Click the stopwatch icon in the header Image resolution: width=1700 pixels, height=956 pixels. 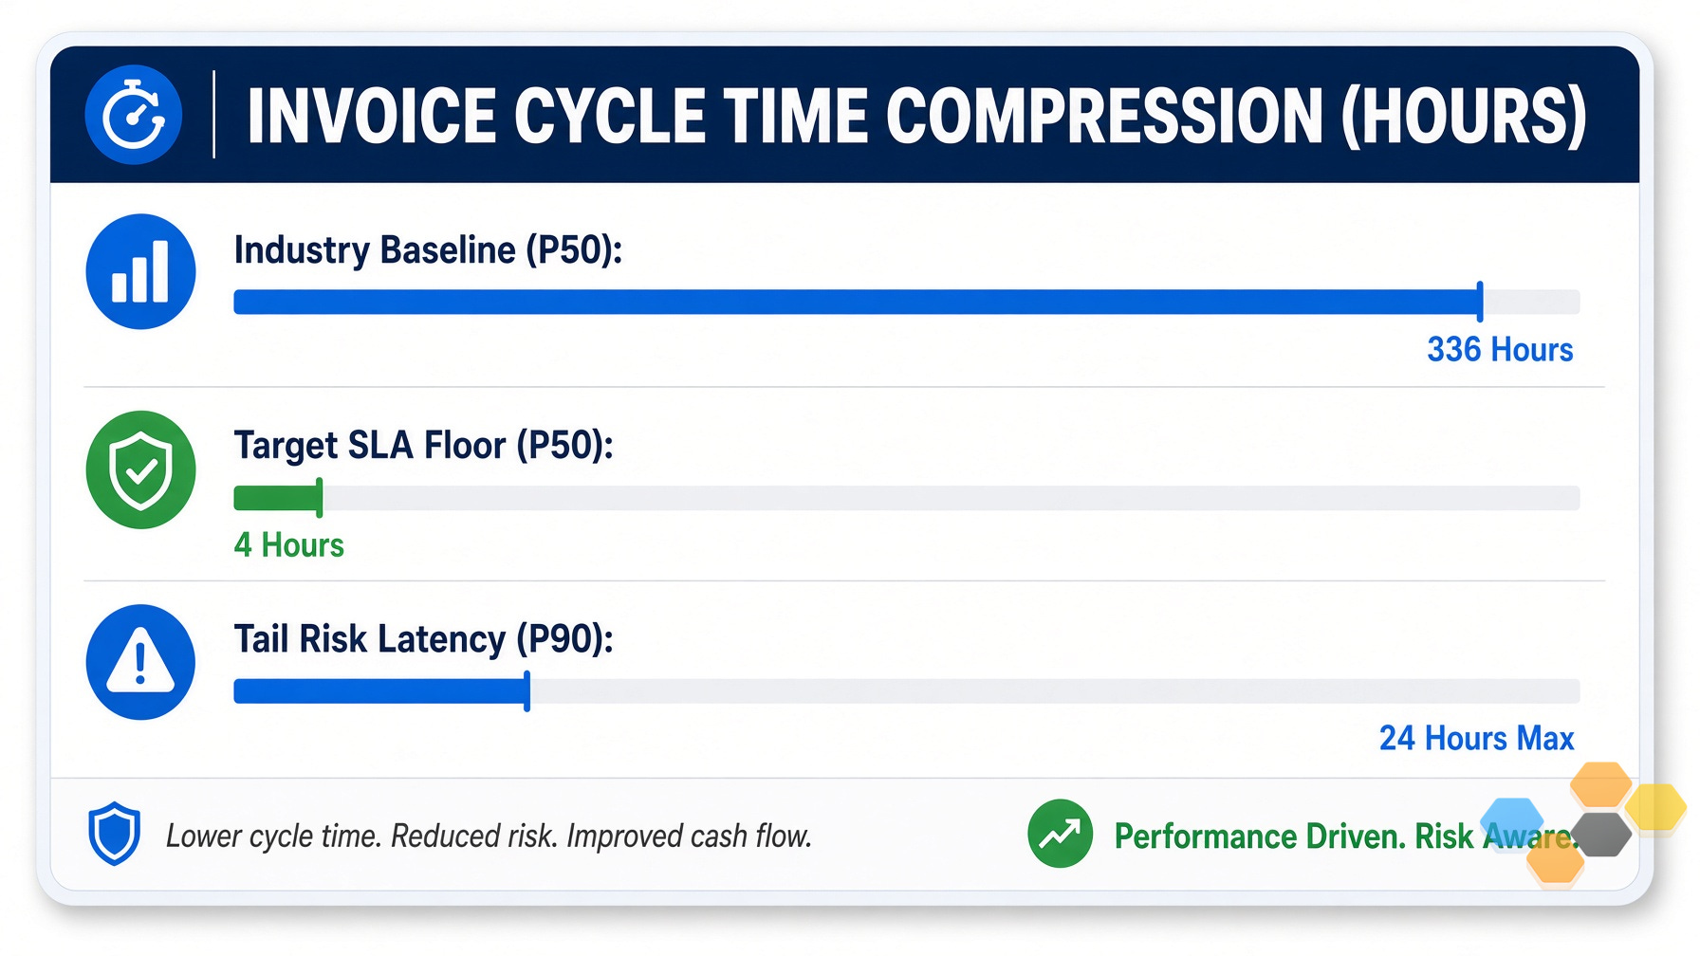133,115
